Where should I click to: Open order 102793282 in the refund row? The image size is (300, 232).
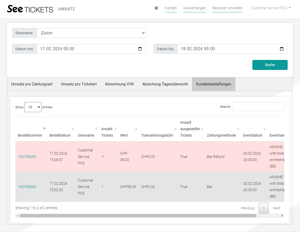click(27, 157)
